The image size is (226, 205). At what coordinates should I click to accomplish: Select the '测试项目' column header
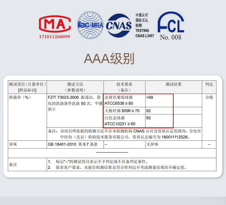[x=27, y=87]
